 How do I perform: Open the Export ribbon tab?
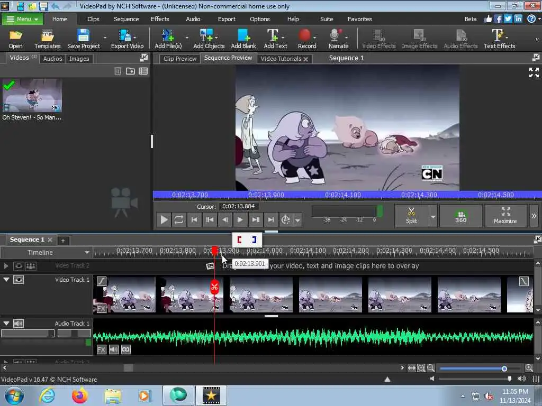click(227, 19)
